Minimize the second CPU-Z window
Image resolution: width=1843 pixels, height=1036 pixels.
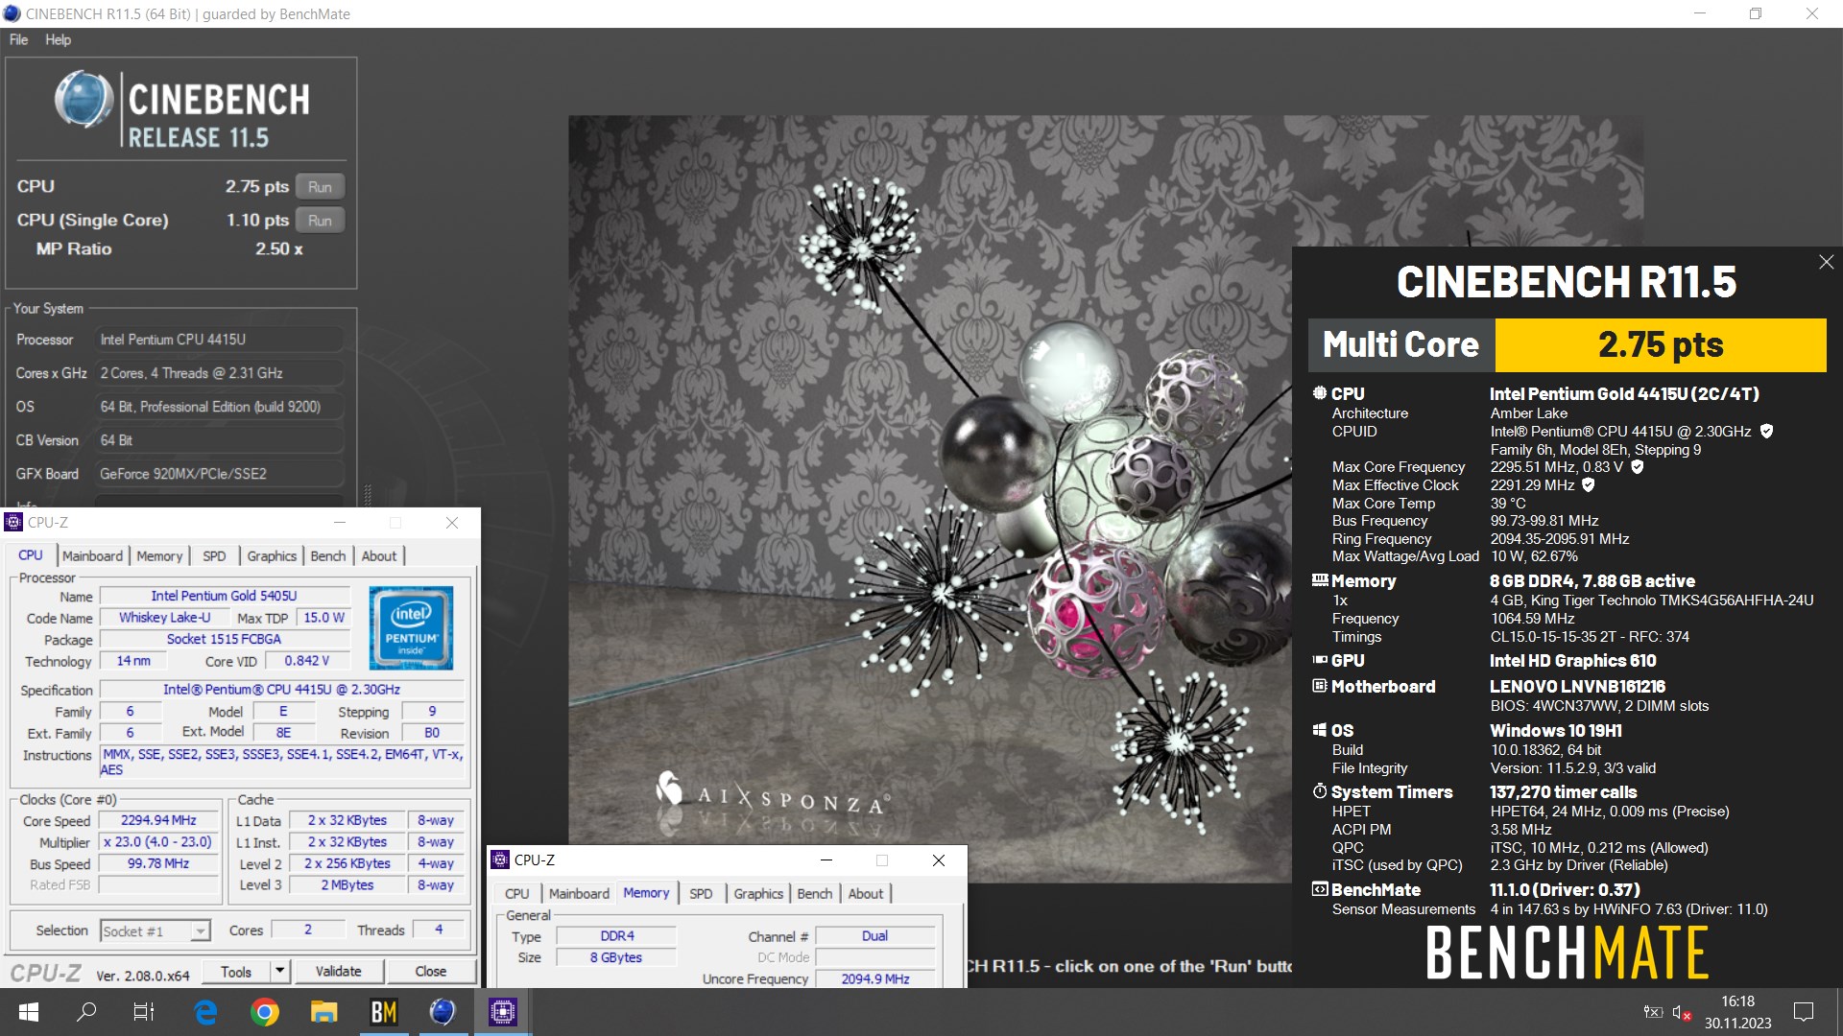pos(826,860)
